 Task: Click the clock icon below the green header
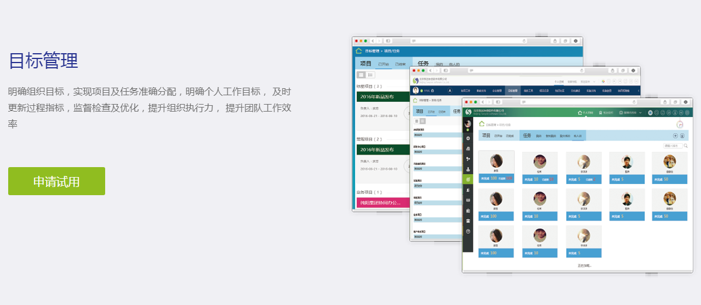coord(679,124)
